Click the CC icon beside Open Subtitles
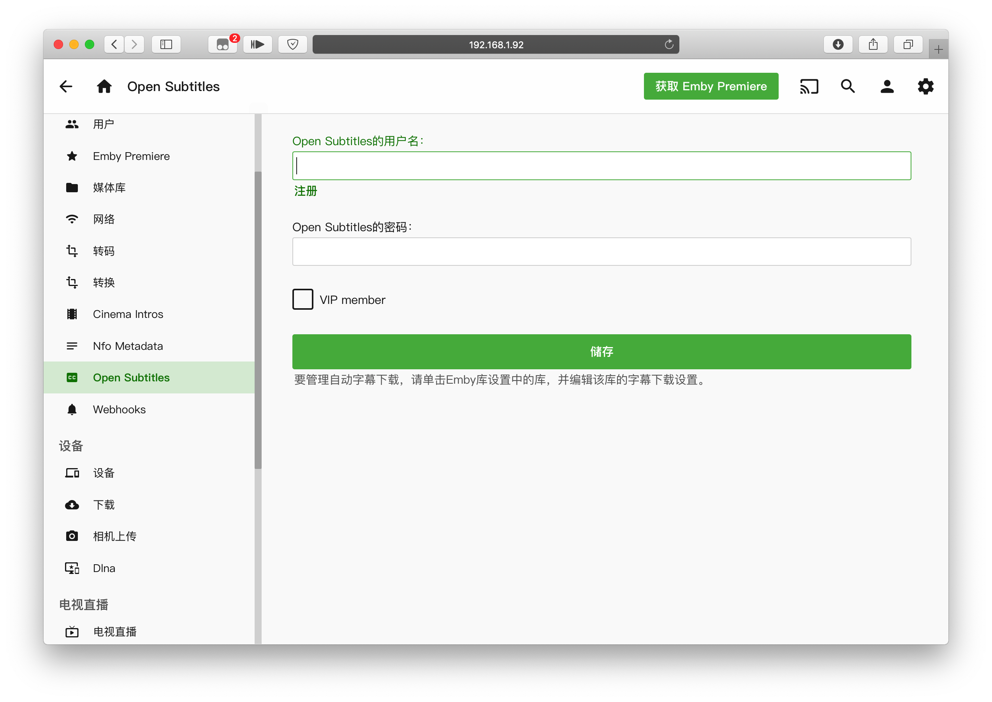 pyautogui.click(x=72, y=377)
